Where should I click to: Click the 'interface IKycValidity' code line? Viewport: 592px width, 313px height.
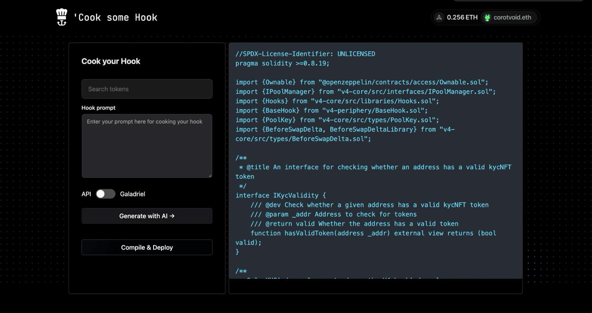coord(281,195)
